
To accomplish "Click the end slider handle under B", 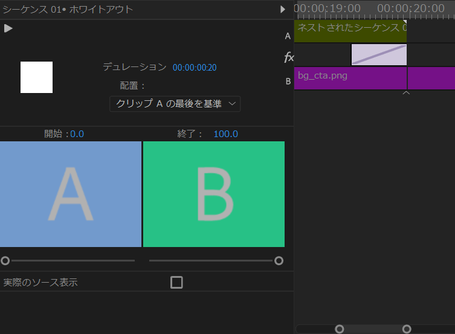I will (x=279, y=261).
